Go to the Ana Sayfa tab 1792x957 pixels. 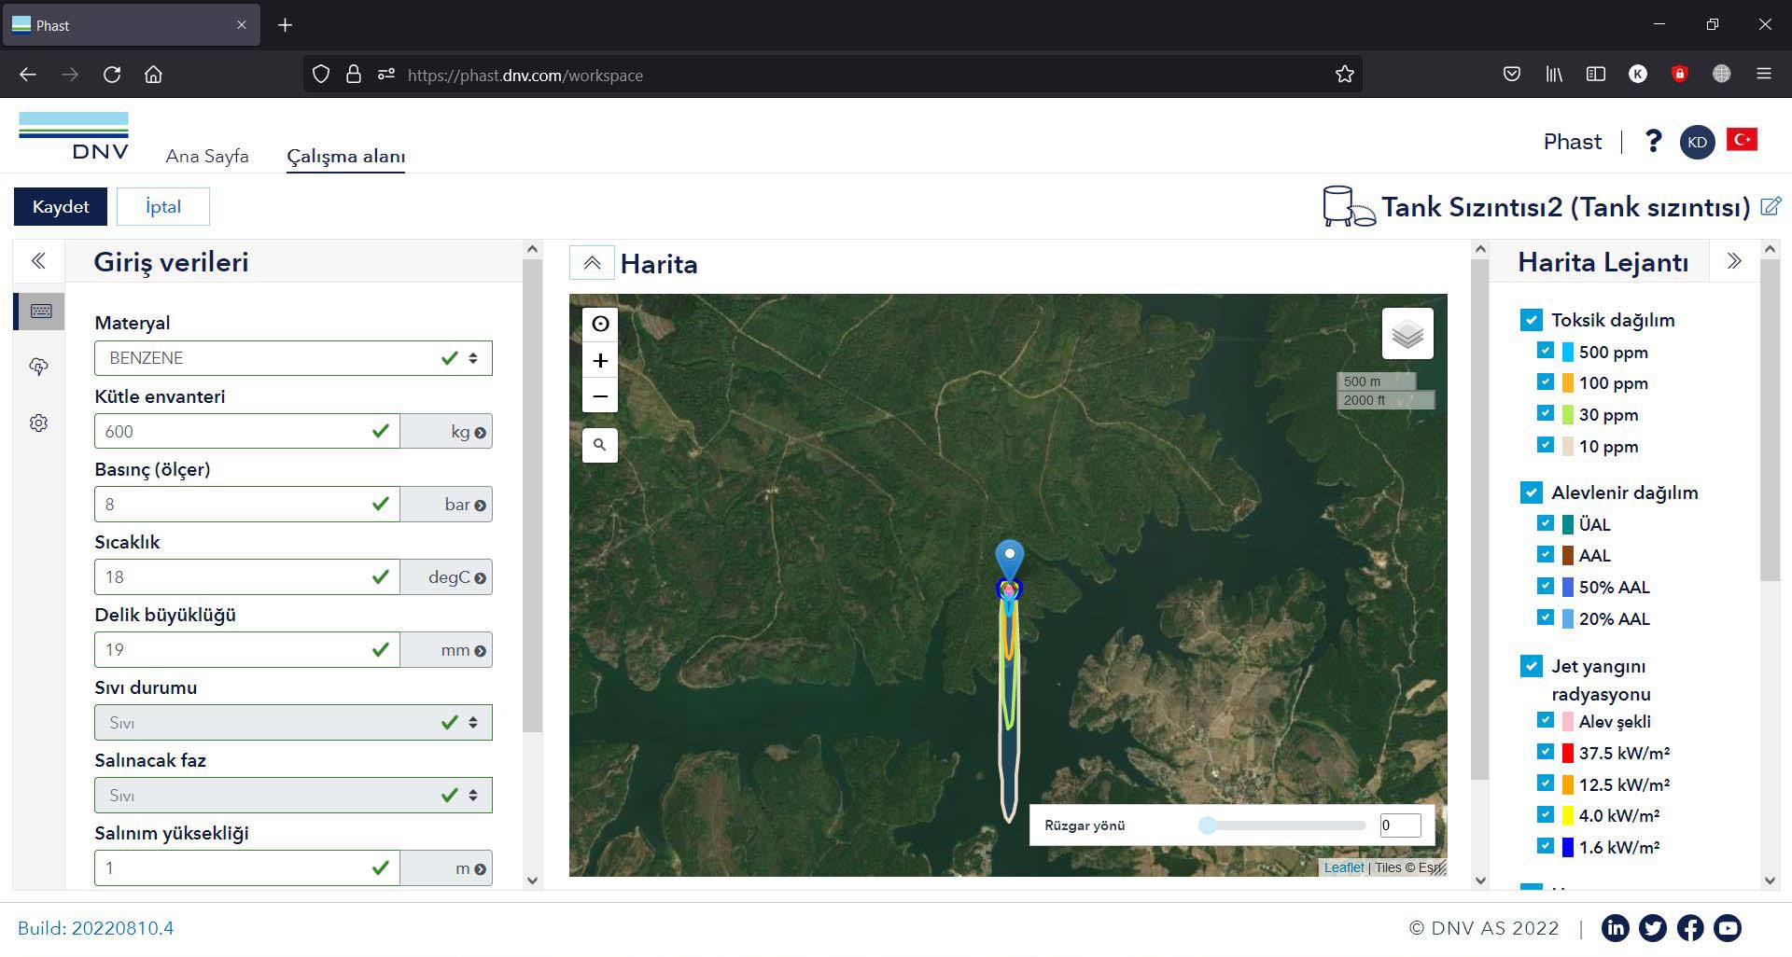pyautogui.click(x=207, y=156)
